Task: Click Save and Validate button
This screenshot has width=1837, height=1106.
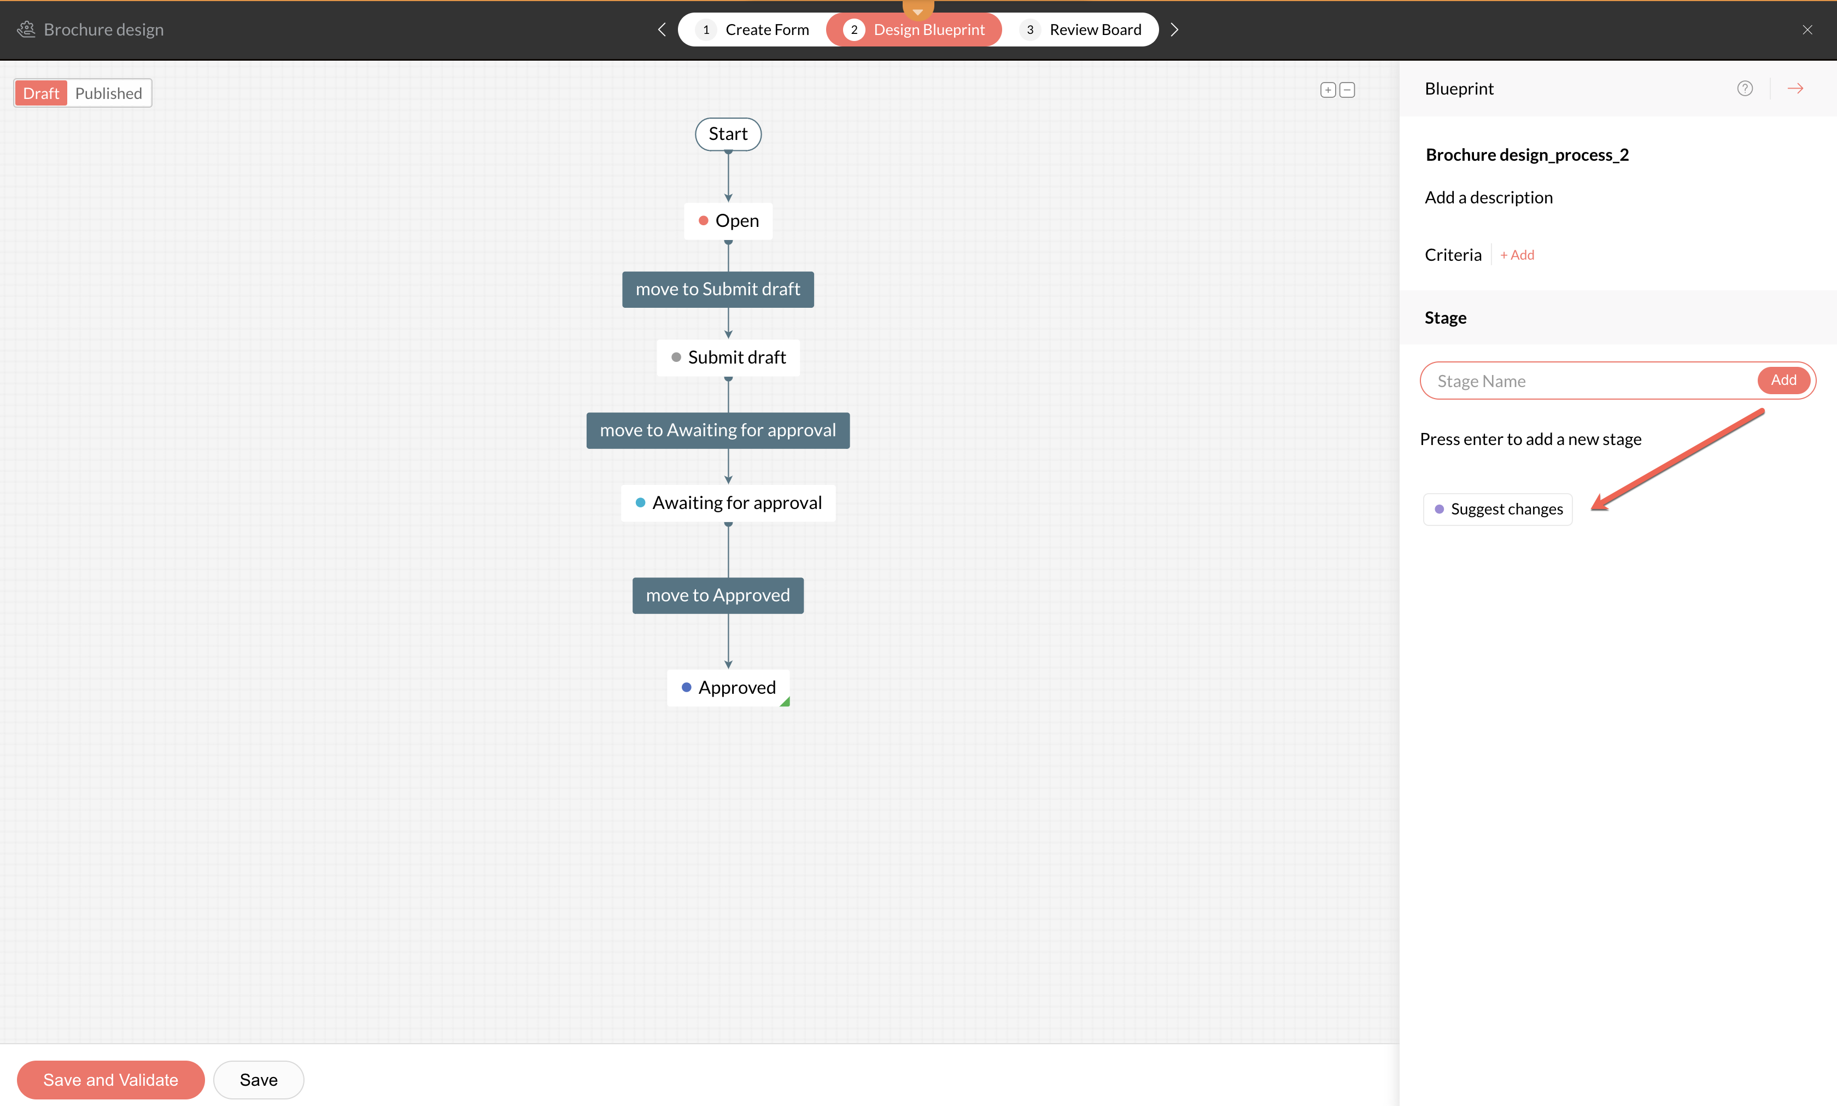Action: tap(110, 1080)
